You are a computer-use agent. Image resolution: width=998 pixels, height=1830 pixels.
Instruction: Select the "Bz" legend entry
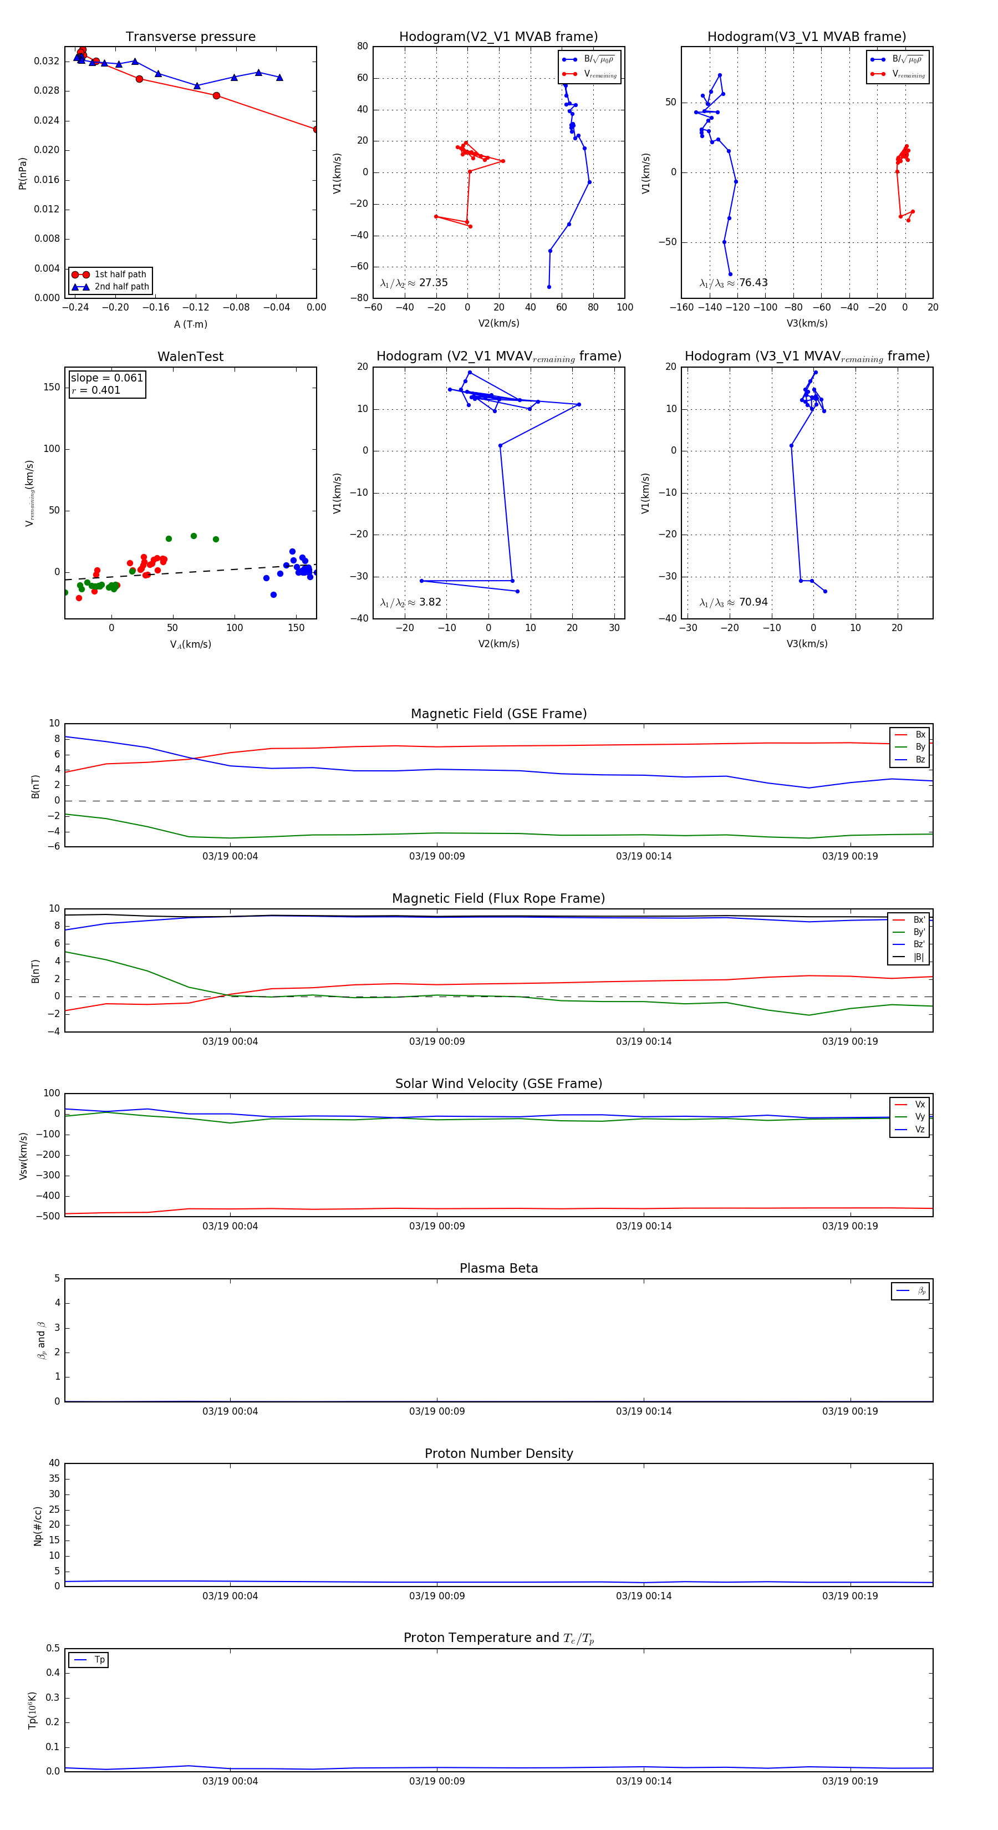point(910,759)
